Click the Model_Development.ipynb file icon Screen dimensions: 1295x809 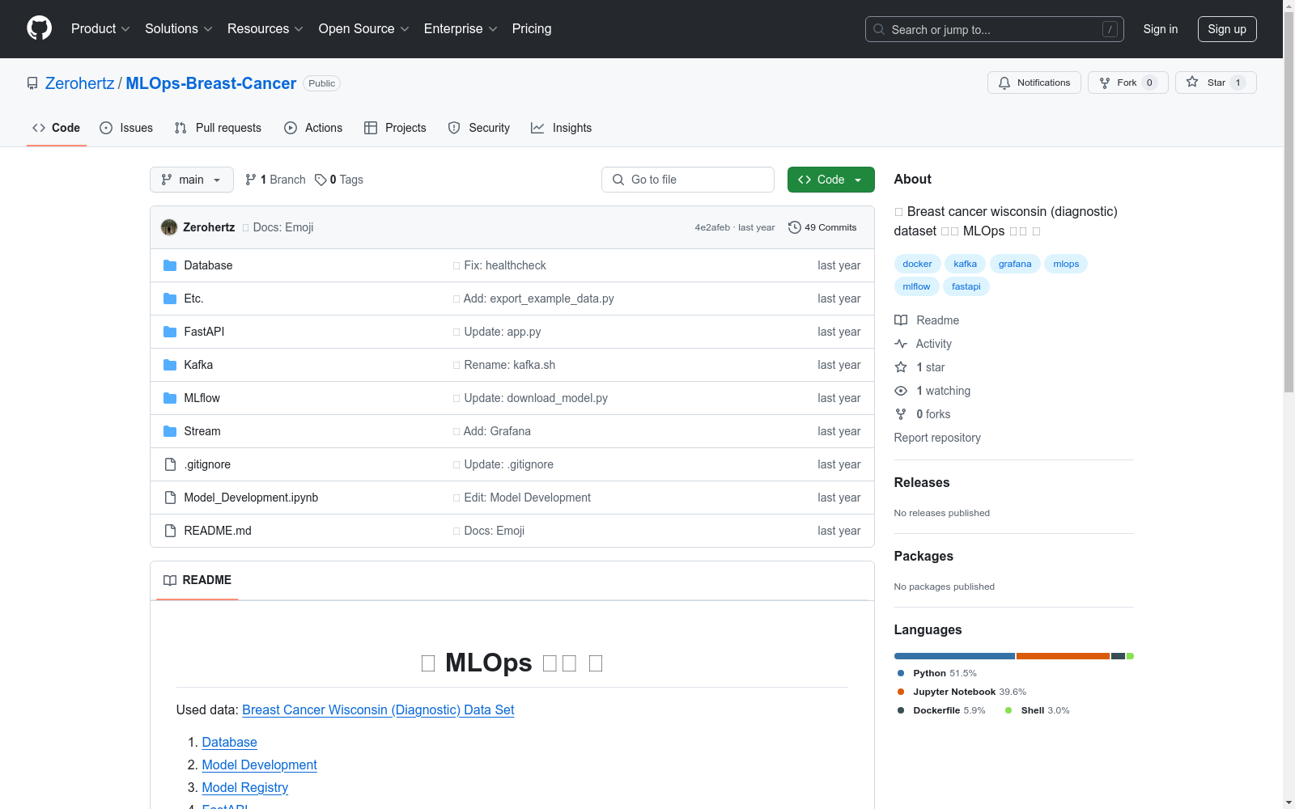pyautogui.click(x=170, y=498)
